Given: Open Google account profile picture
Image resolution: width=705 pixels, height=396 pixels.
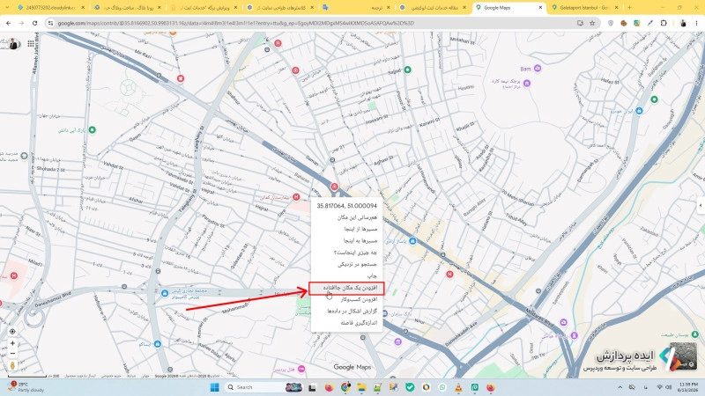Looking at the screenshot, I should coord(13,43).
